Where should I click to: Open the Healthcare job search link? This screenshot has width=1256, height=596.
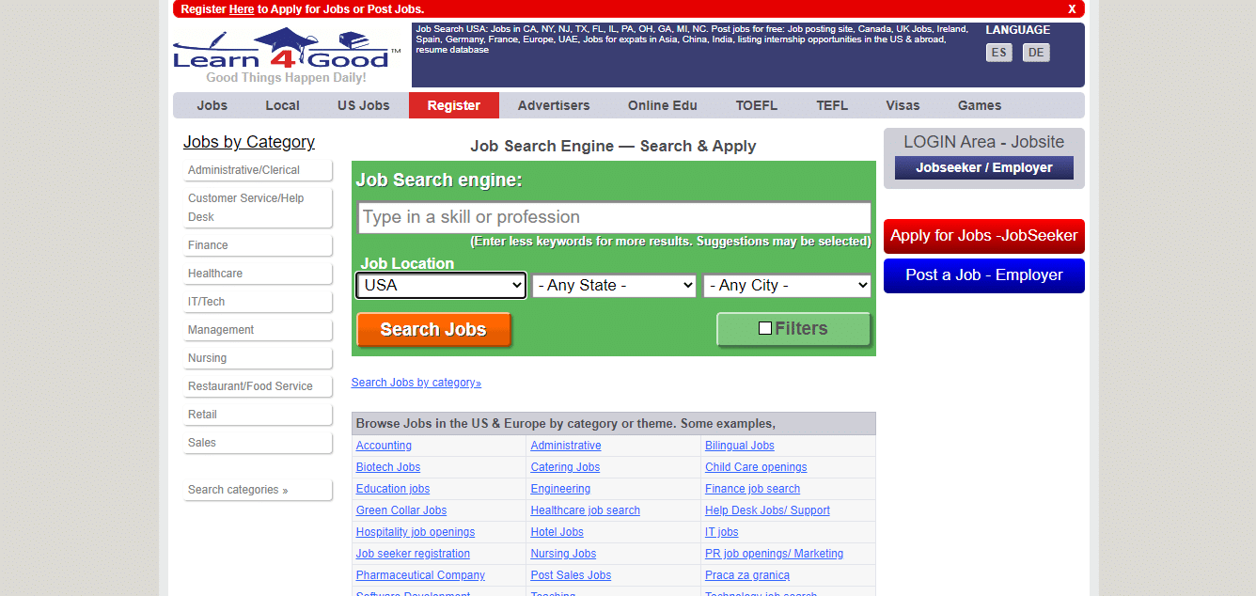click(x=586, y=510)
